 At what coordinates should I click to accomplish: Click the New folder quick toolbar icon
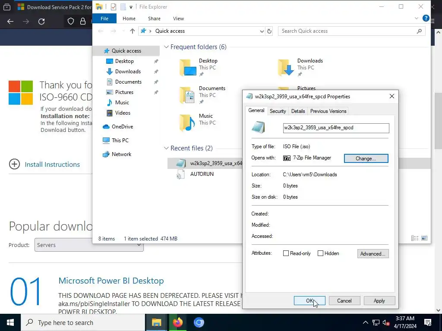pyautogui.click(x=123, y=7)
